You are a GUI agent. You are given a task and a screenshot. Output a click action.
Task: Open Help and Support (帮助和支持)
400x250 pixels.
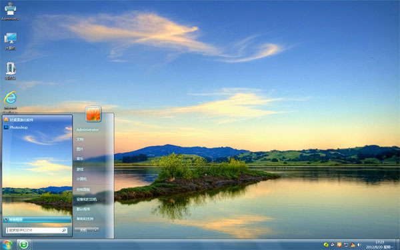[85, 219]
